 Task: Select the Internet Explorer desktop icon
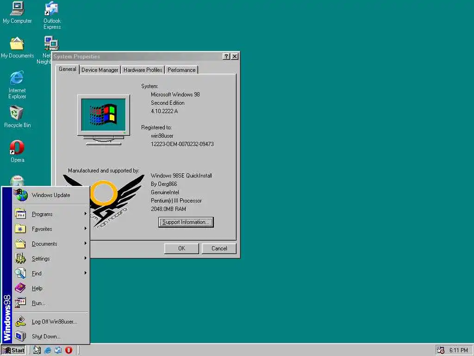click(17, 85)
